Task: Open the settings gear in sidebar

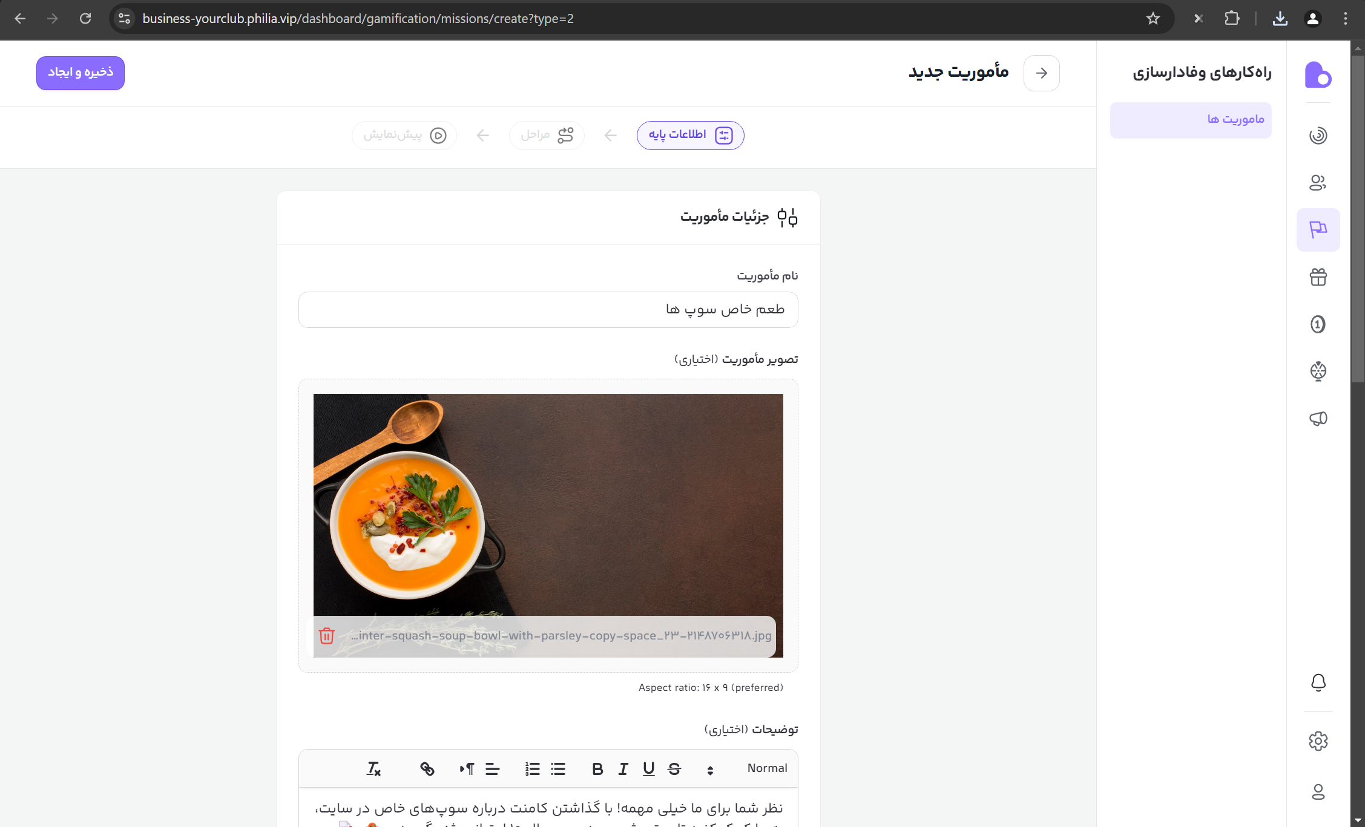Action: click(1318, 741)
